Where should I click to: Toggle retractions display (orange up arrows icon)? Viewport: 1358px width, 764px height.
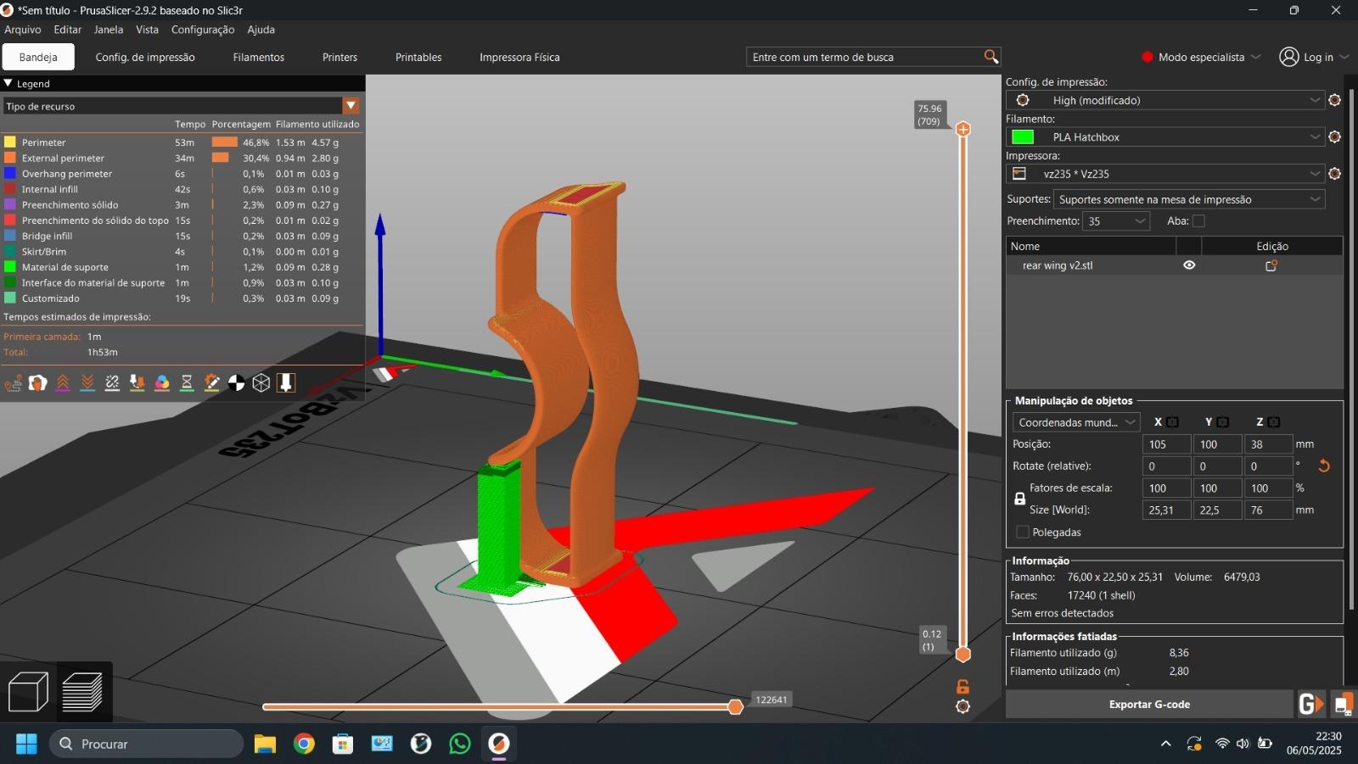(63, 383)
